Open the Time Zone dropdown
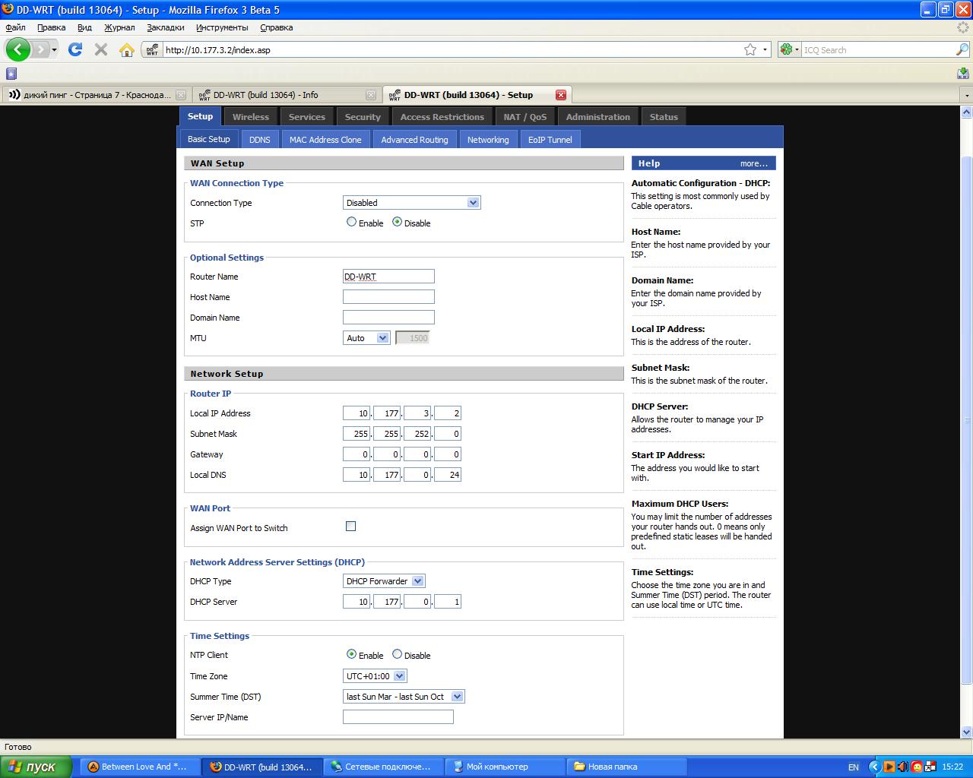 pos(375,676)
